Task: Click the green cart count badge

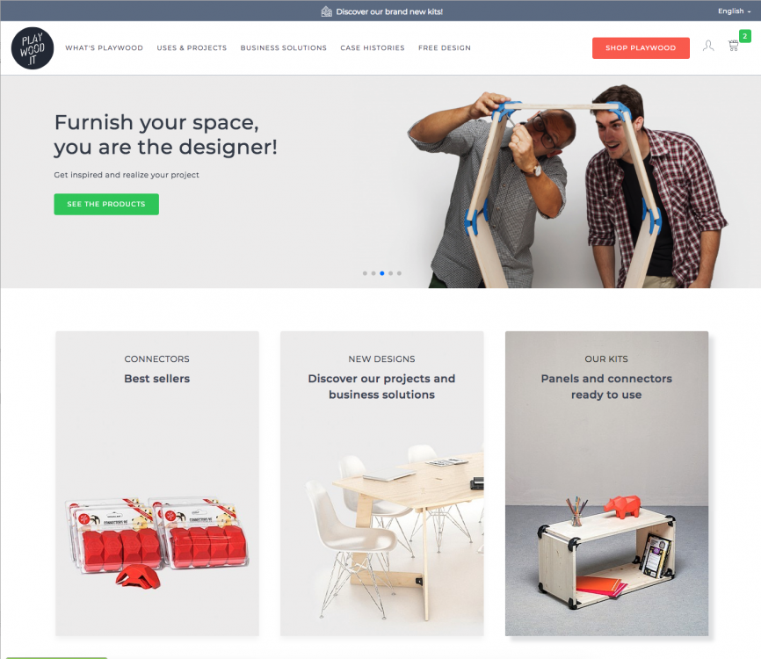Action: 744,36
